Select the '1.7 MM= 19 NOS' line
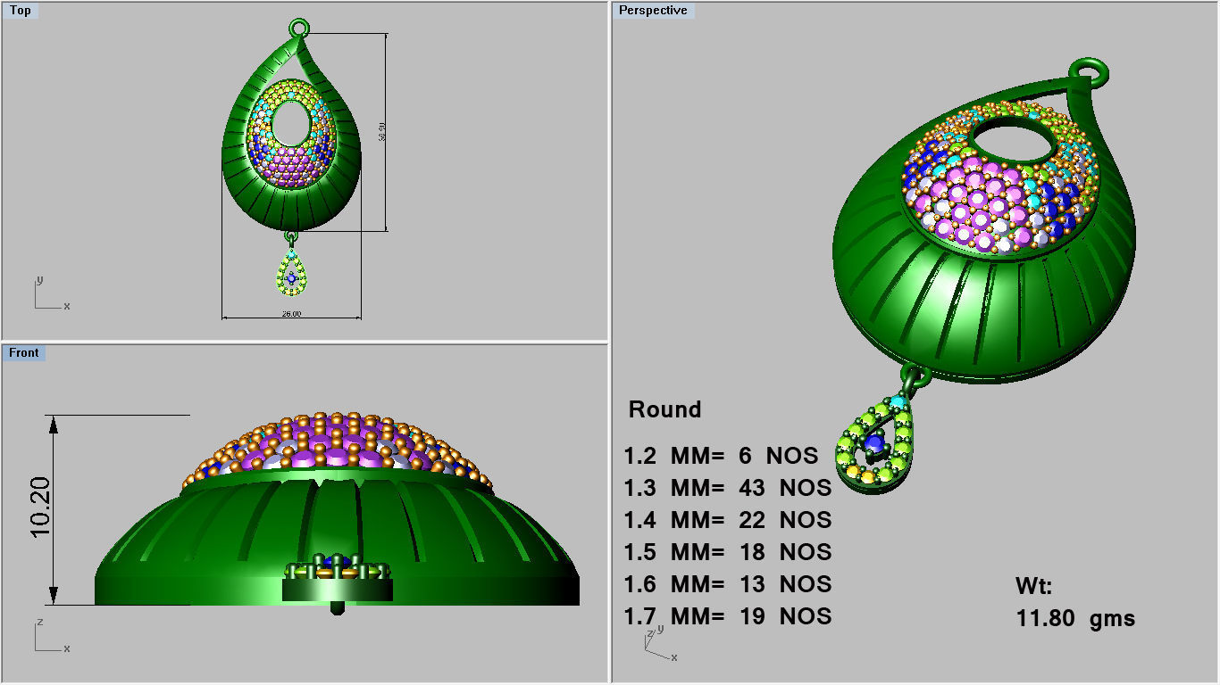1220x685 pixels. coord(728,616)
